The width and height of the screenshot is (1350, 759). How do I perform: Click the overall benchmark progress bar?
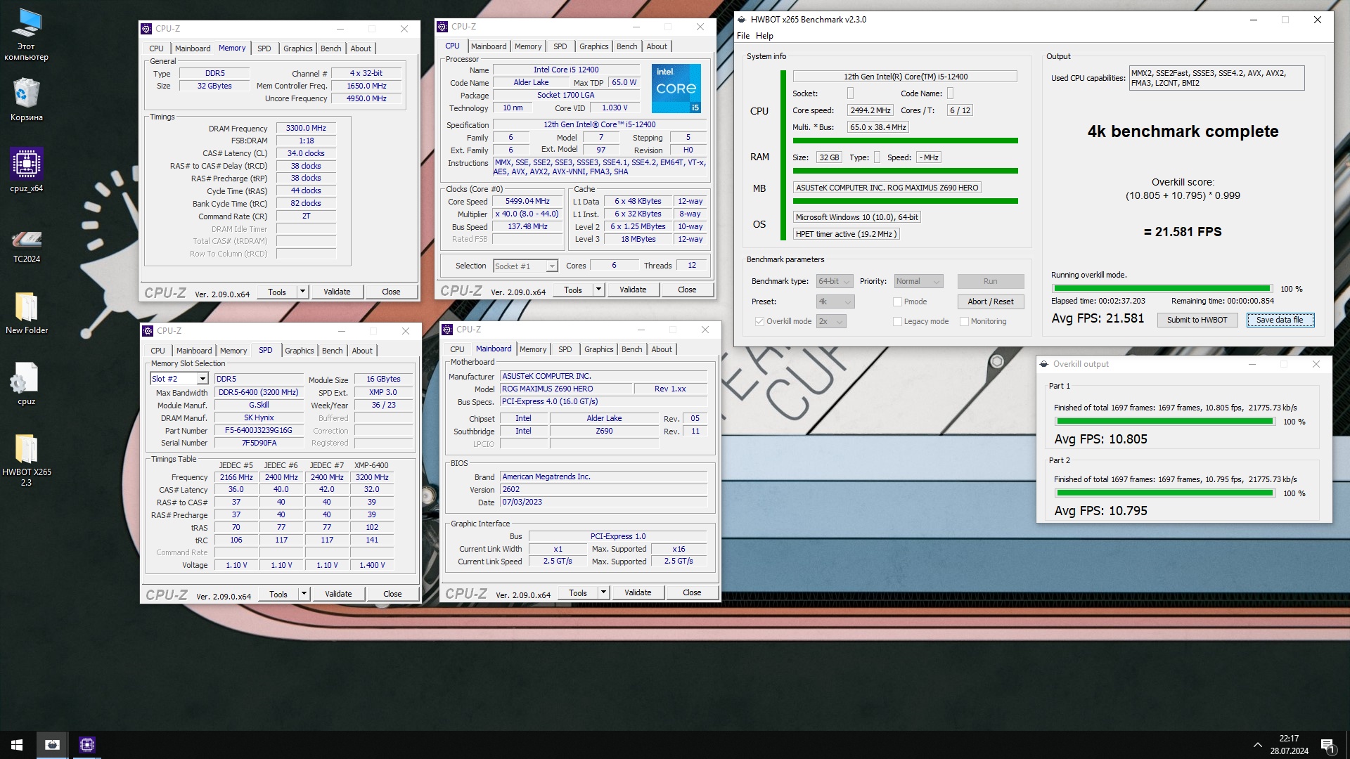coord(1162,289)
